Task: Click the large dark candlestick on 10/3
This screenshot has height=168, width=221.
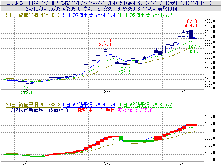Action: pos(191,34)
